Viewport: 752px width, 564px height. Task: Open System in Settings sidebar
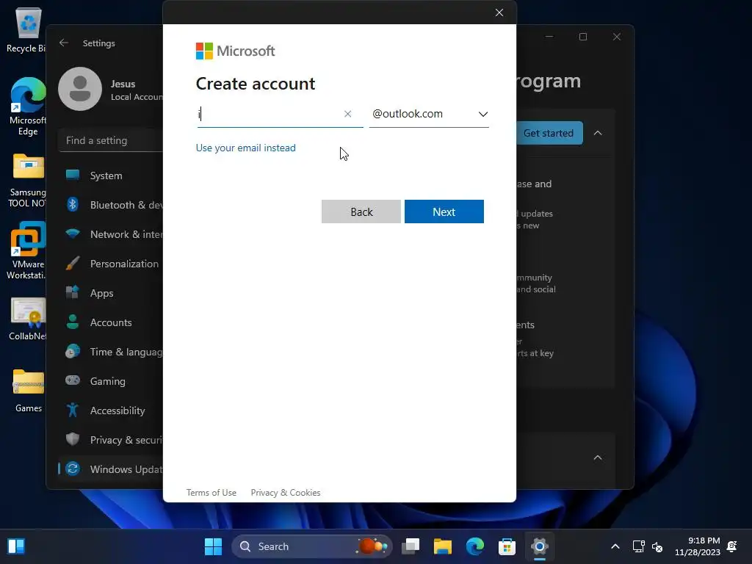click(110, 176)
